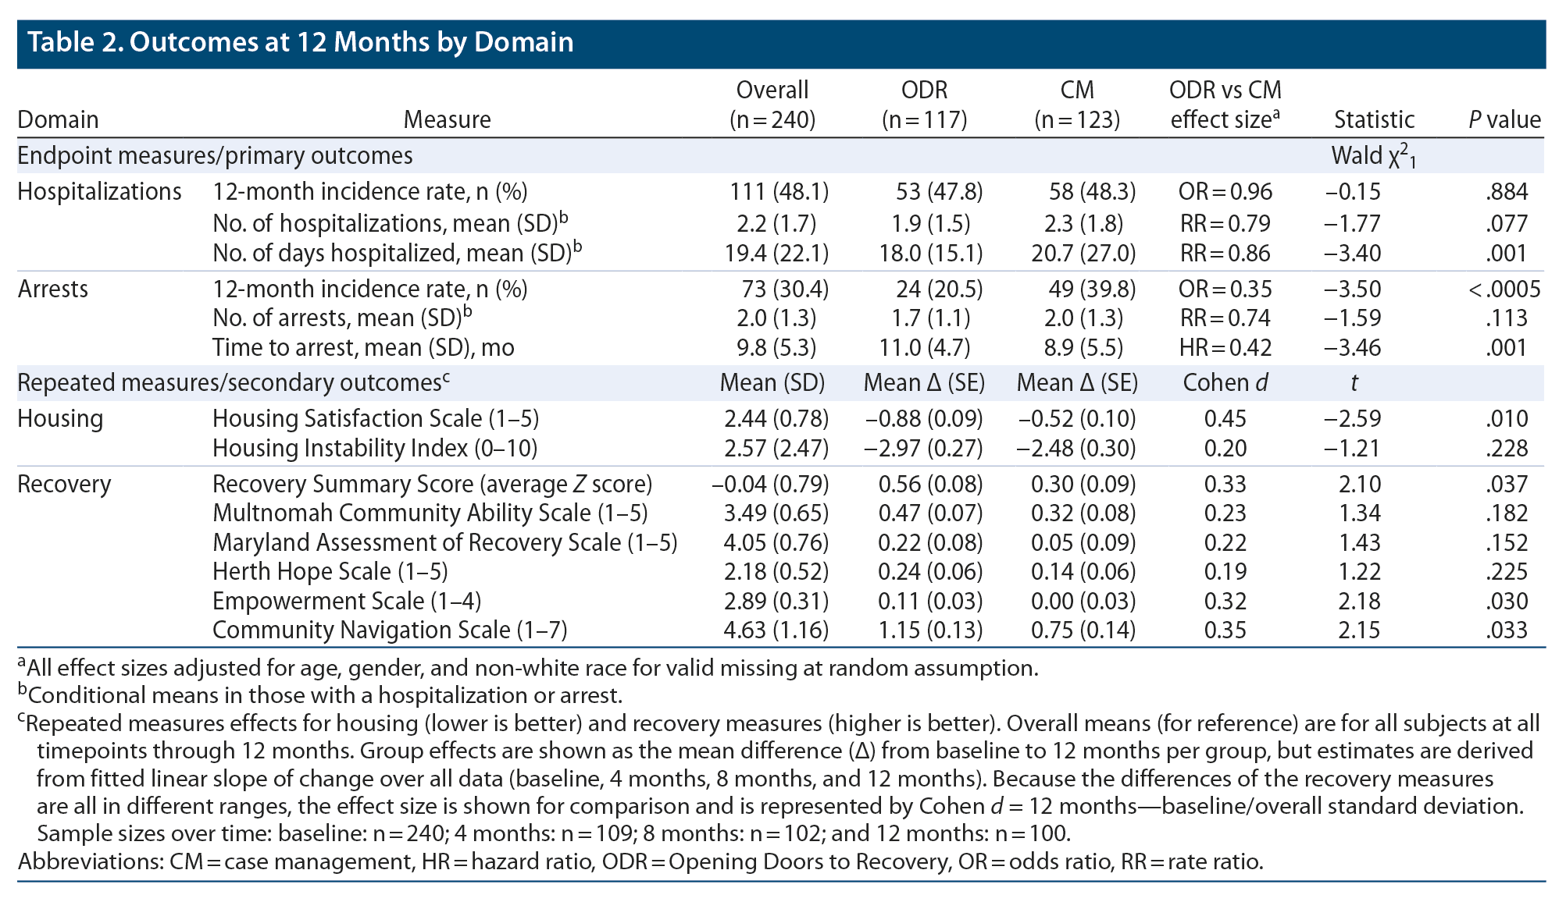Click the Measure column header
Screen dimensions: 1566x902
[x=447, y=119]
